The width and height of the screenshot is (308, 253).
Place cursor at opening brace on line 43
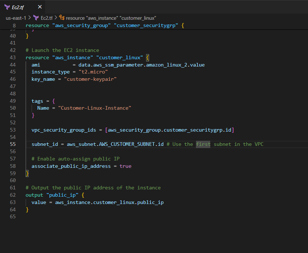click(148, 58)
